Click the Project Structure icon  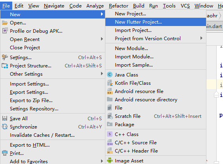[5, 66]
